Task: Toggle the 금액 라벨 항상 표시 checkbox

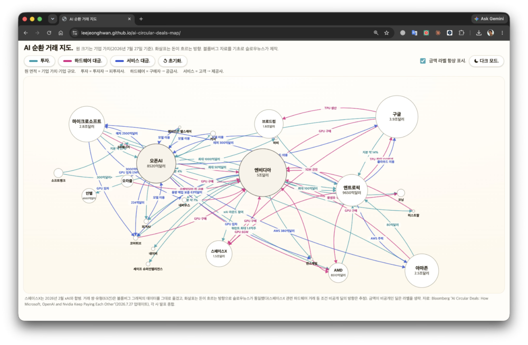Action: [422, 61]
